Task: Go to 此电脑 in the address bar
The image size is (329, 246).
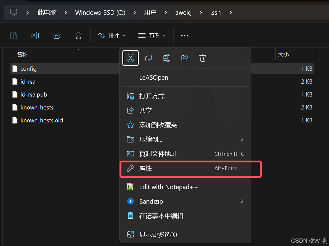Action: click(47, 13)
